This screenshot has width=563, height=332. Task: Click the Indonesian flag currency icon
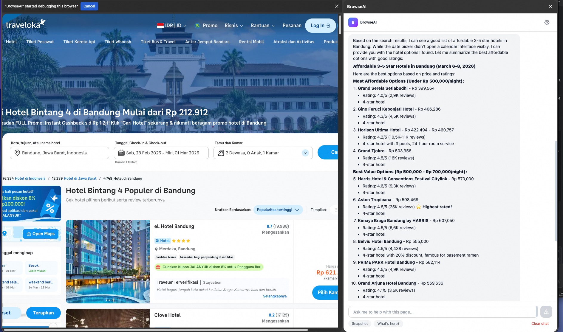pyautogui.click(x=160, y=26)
